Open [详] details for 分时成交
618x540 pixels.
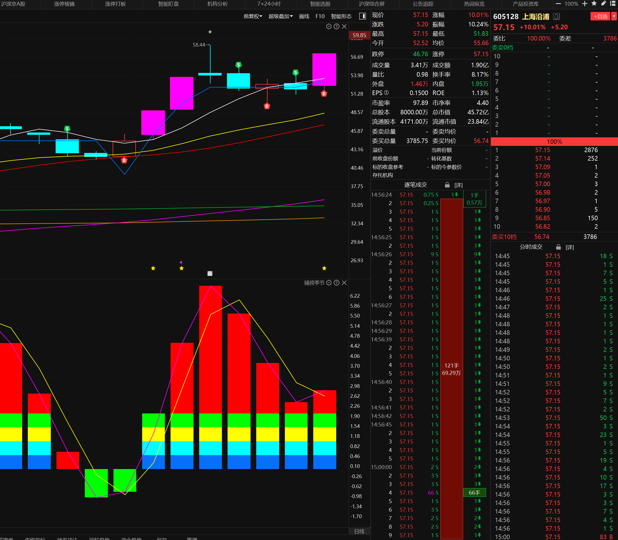click(569, 247)
